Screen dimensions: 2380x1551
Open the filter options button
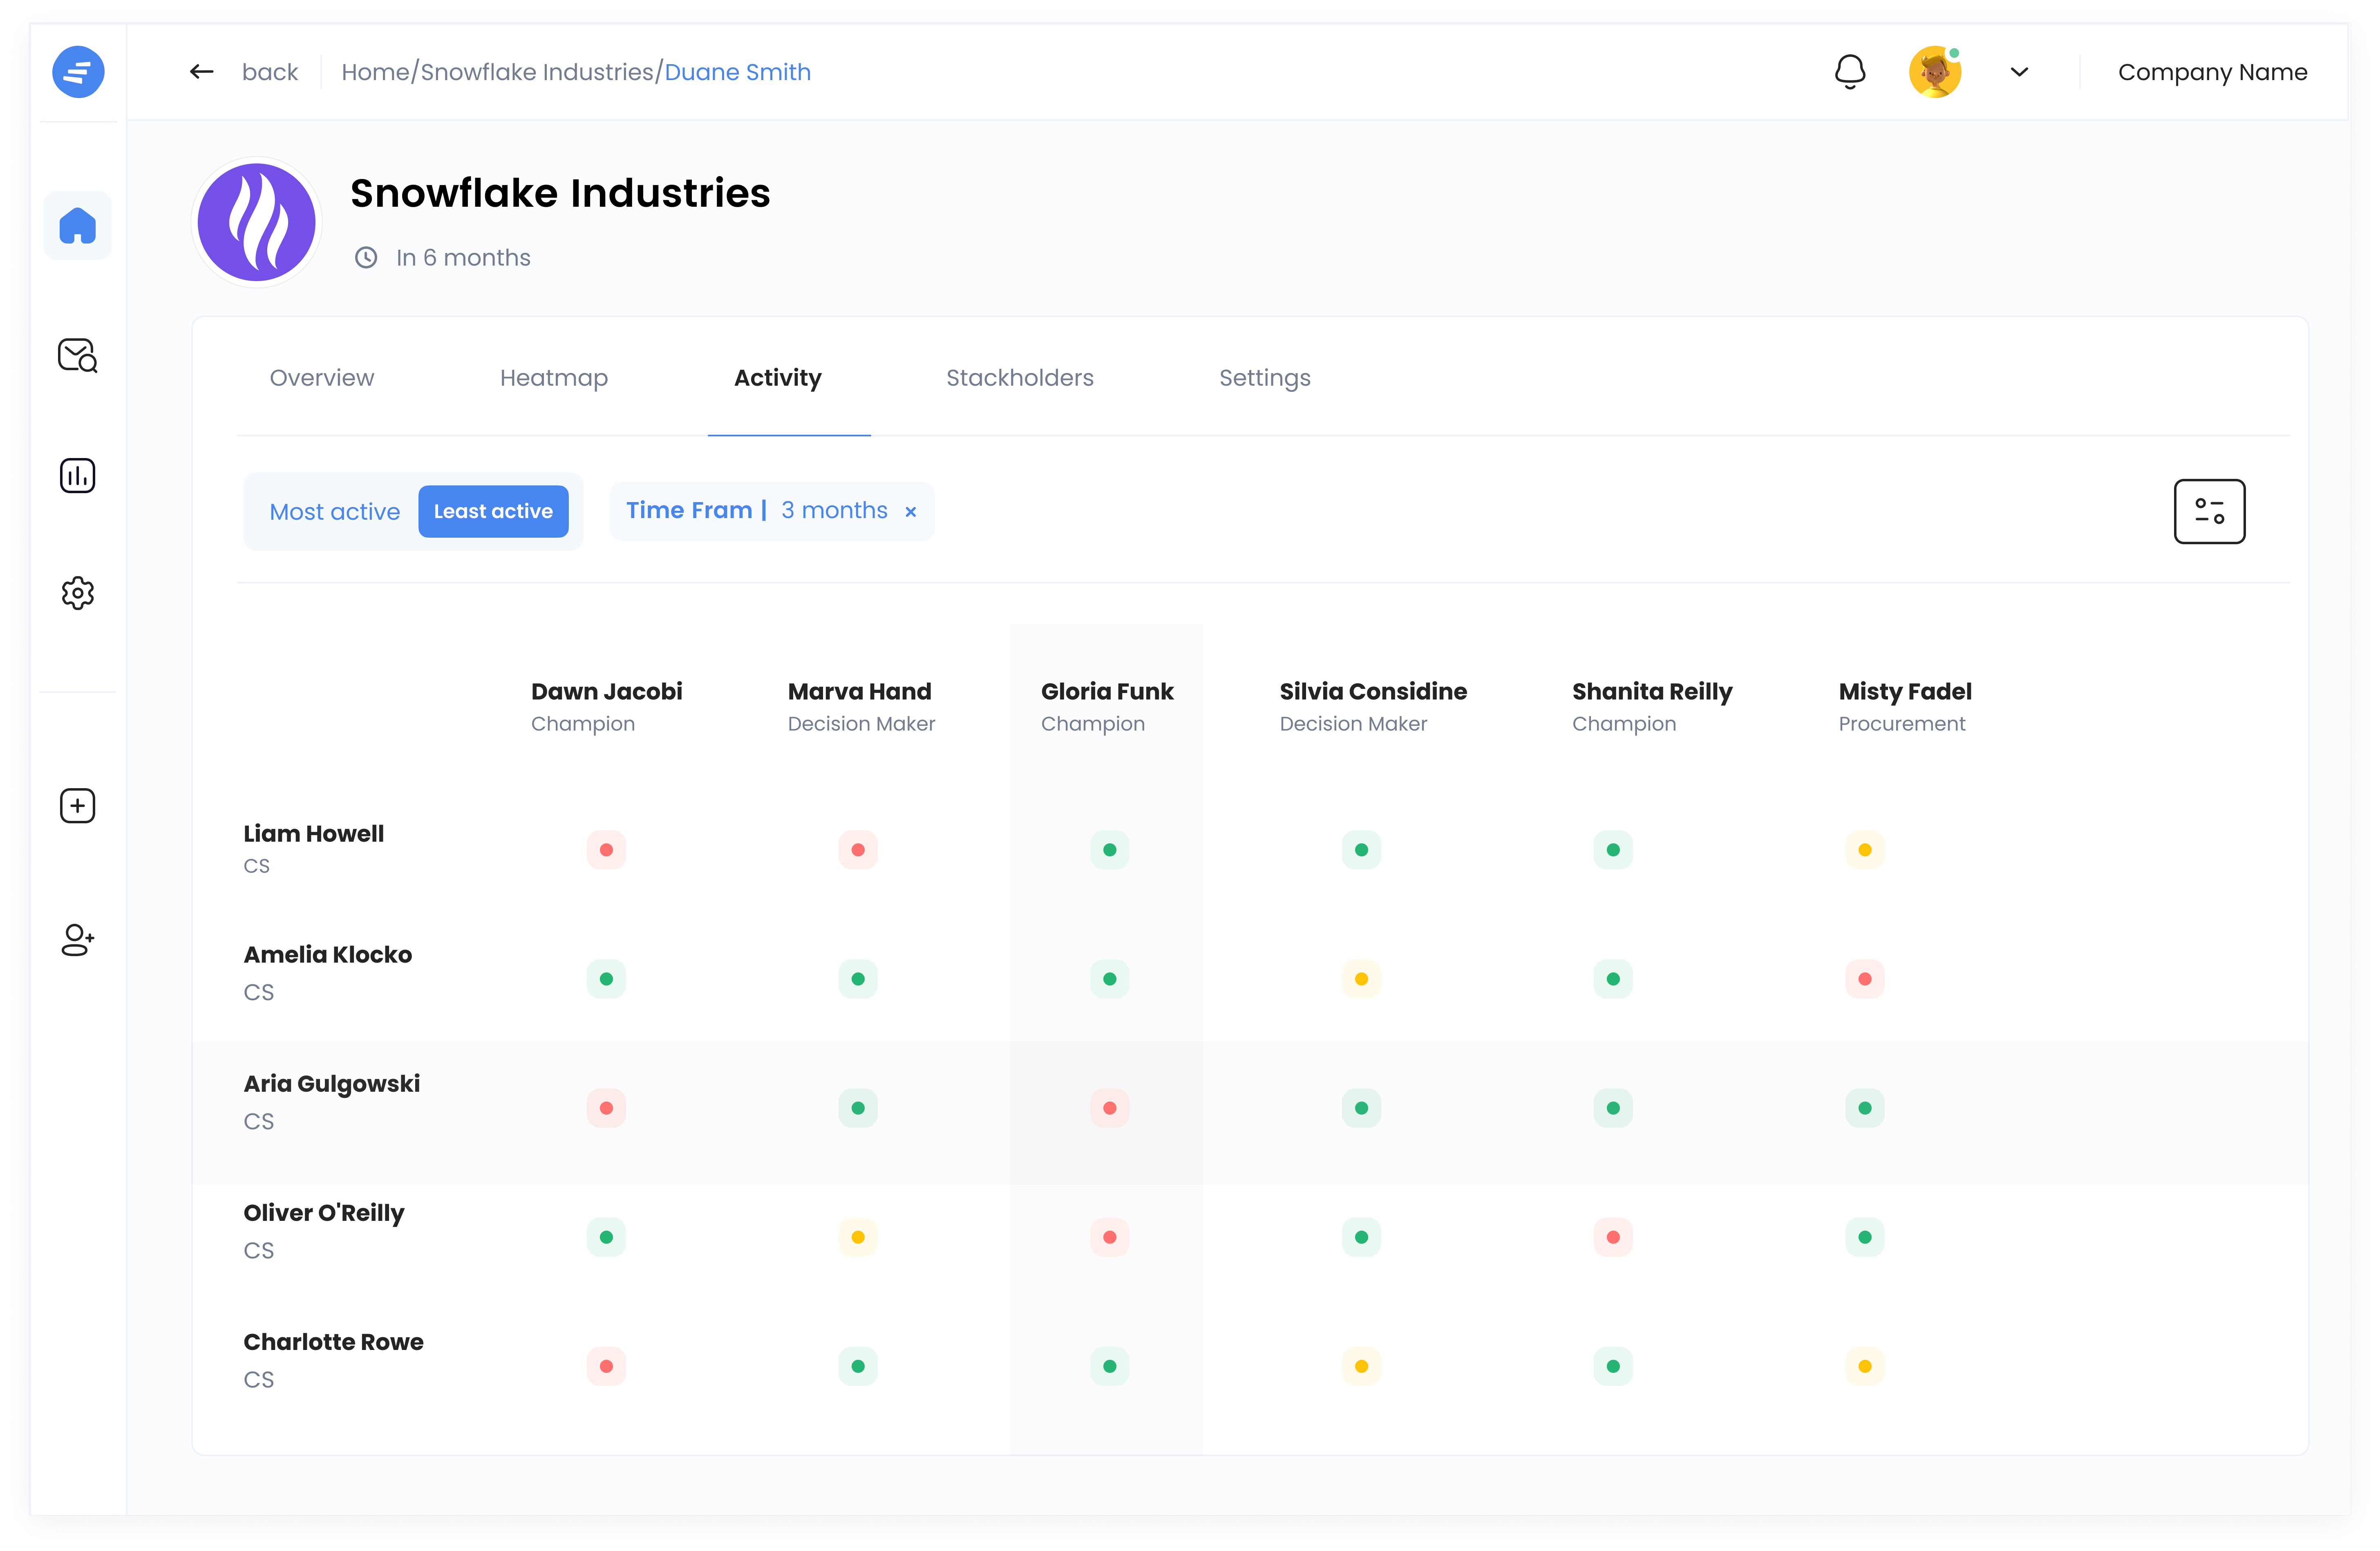tap(2210, 512)
